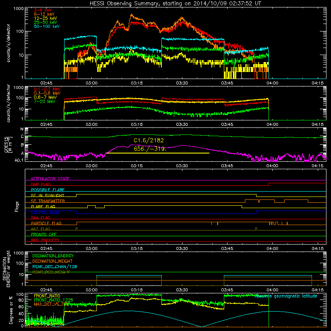Click the 03:00 tick label under the GOES plot
Screen dimensions: 331x331
[91, 166]
